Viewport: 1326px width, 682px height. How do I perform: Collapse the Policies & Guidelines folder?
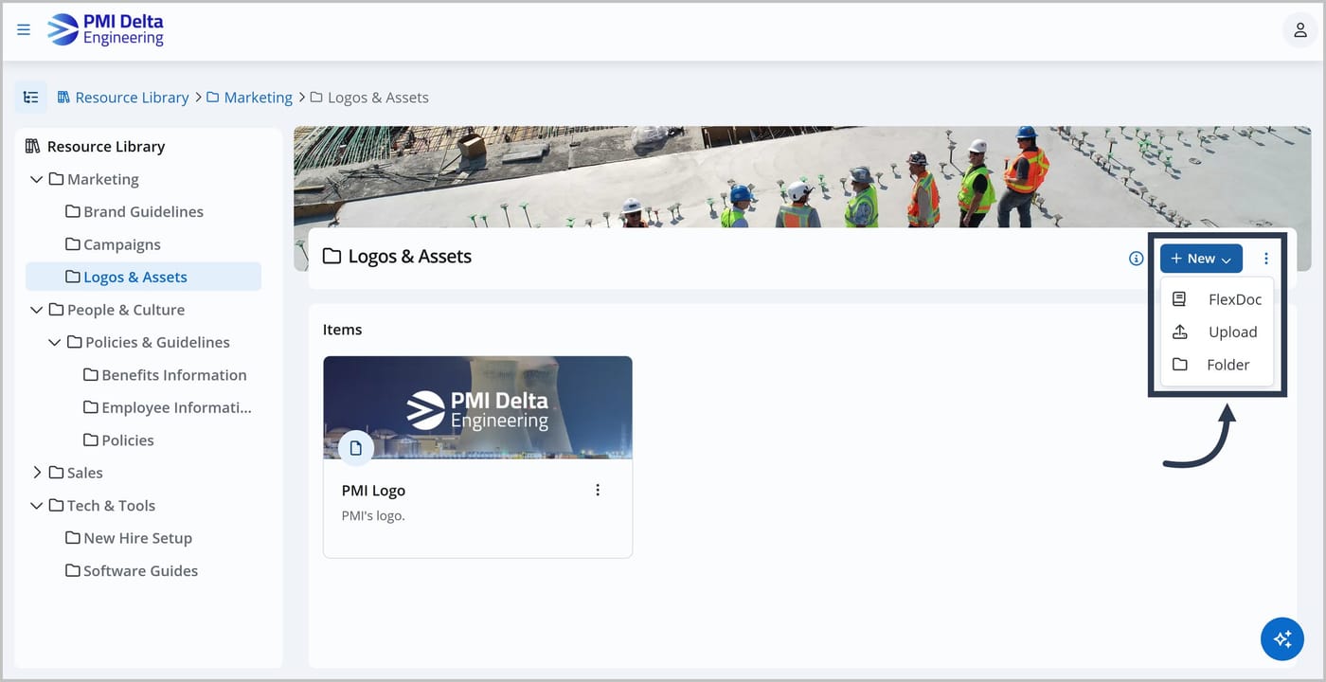[x=55, y=342]
